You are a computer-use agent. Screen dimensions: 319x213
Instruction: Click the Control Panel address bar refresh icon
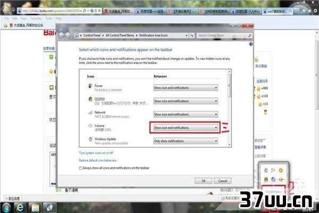[192, 36]
